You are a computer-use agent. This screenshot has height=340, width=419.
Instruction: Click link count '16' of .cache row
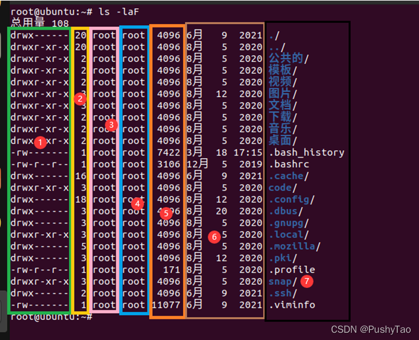(x=81, y=176)
